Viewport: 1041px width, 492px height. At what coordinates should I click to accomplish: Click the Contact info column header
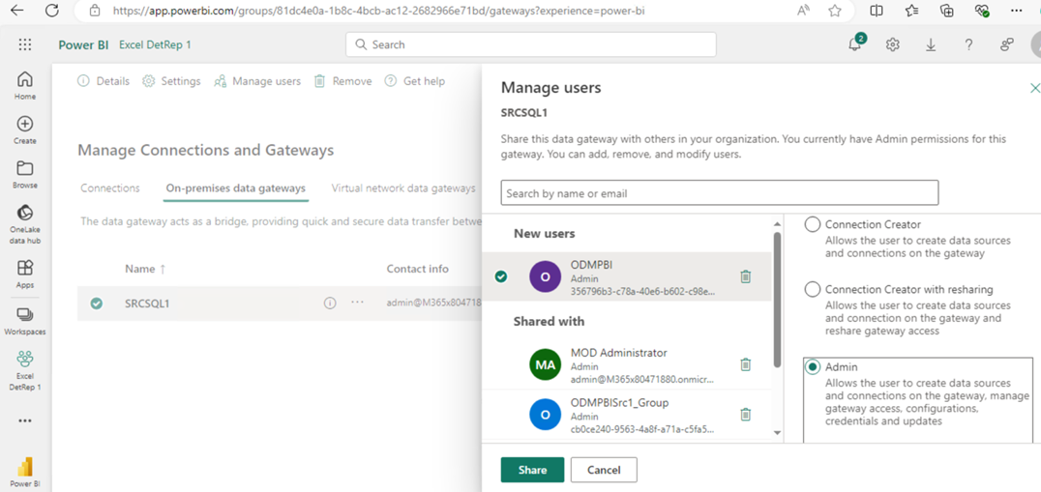click(418, 269)
